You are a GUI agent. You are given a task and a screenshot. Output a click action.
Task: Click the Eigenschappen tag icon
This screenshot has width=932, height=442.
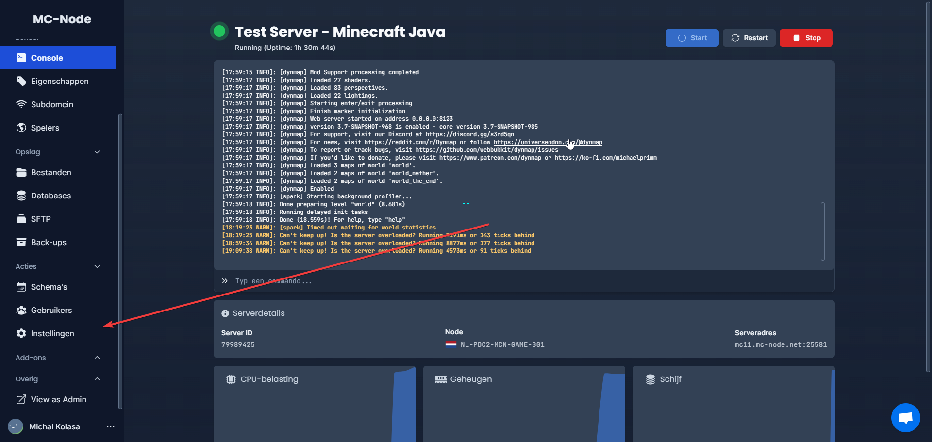point(21,81)
